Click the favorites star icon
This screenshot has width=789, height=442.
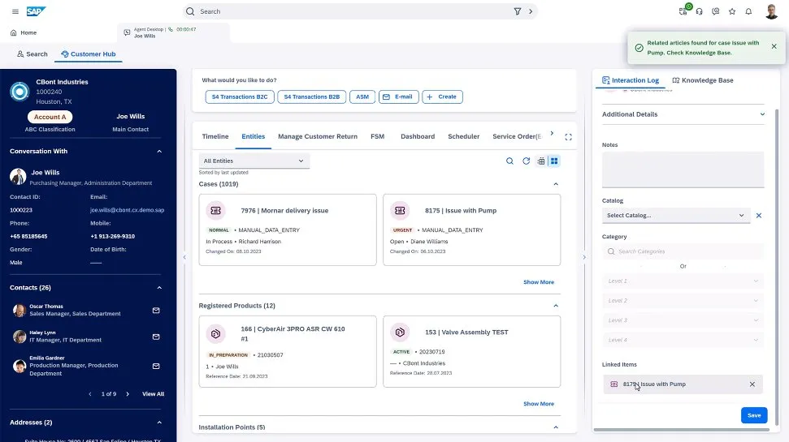click(732, 11)
